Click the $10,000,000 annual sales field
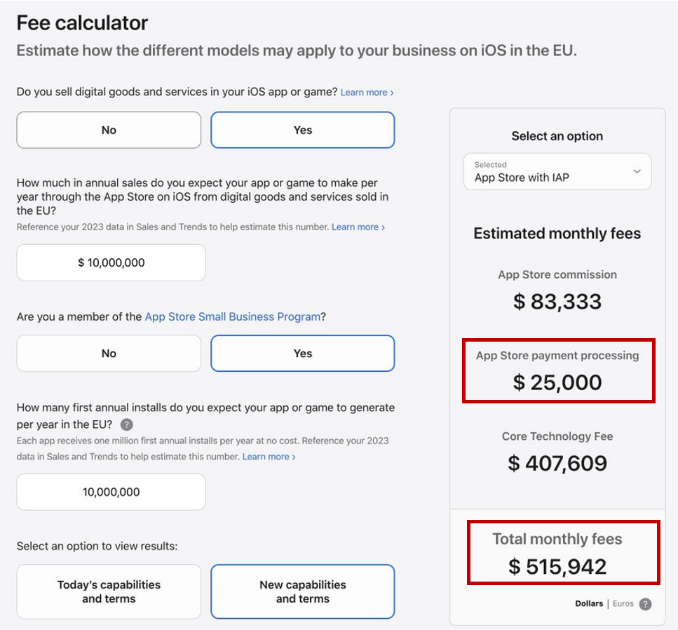The image size is (678, 630). pyautogui.click(x=111, y=263)
